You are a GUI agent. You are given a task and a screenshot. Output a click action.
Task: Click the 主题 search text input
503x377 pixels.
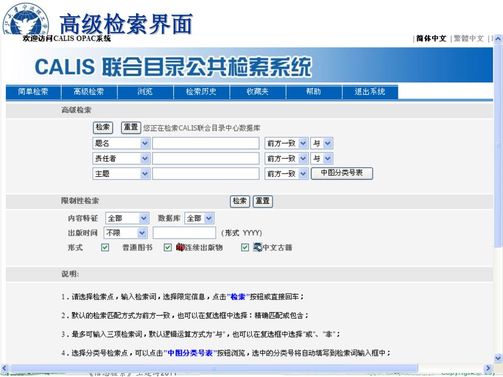point(206,174)
